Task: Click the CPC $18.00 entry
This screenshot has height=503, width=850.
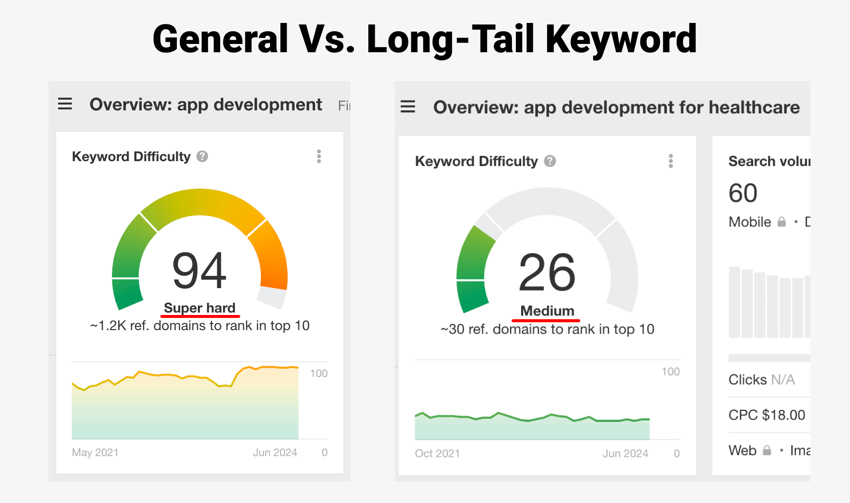Action: click(x=766, y=415)
